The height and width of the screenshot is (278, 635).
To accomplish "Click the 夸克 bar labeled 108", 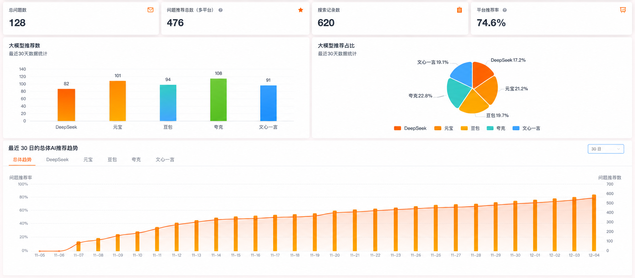I will pos(218,100).
